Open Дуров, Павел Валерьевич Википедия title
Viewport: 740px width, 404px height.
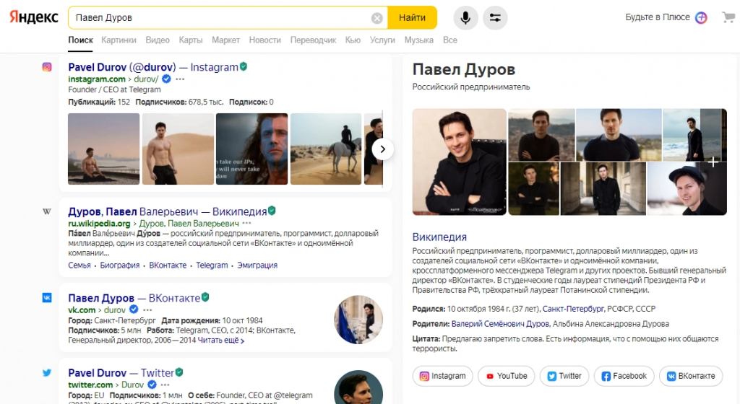[168, 211]
